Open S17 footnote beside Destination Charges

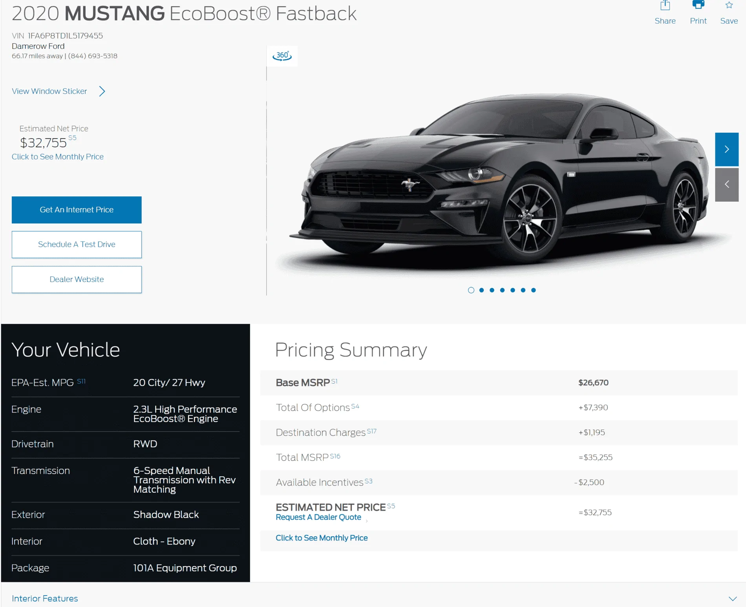click(x=371, y=431)
